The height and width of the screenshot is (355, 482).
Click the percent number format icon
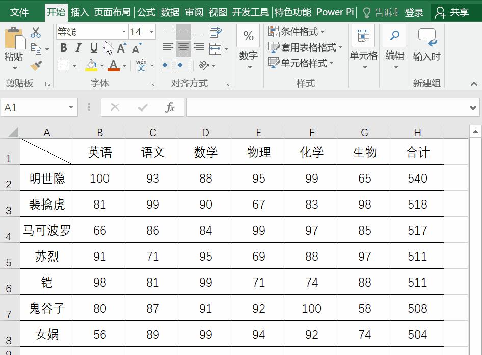[x=248, y=36]
